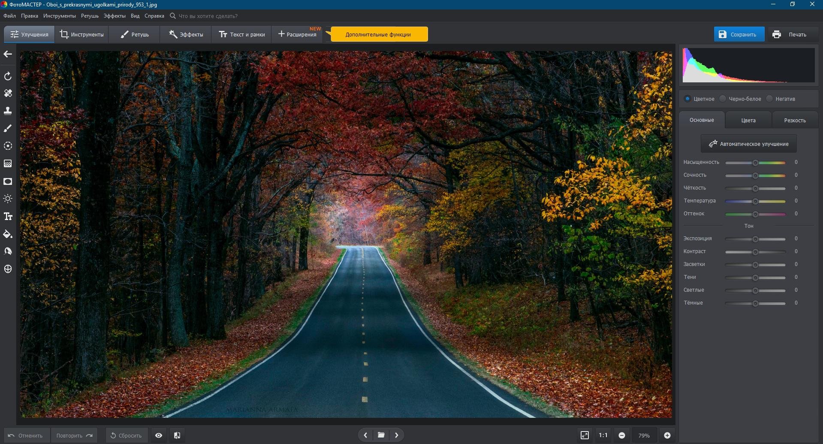This screenshot has height=444, width=823.
Task: Click the search field 'Что вы хотите сделать?'
Action: 208,16
